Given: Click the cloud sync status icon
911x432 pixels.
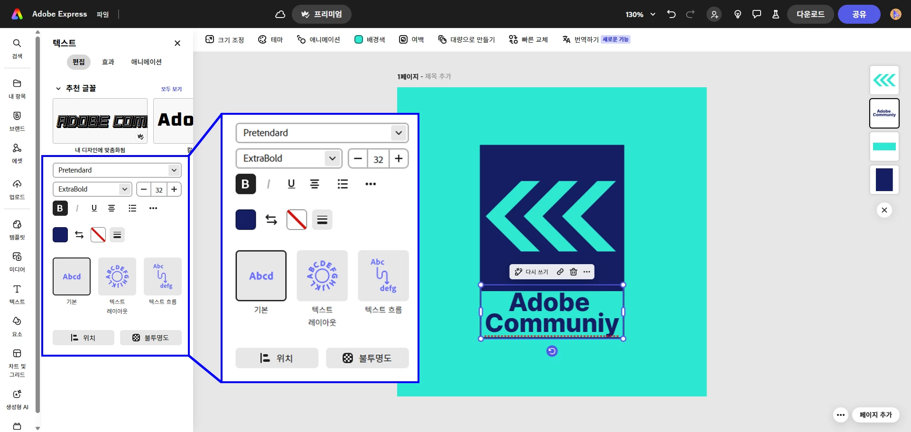Looking at the screenshot, I should pos(280,14).
